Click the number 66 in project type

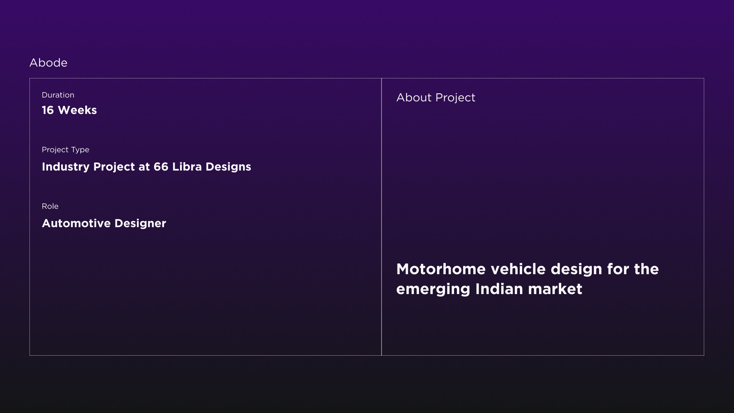pyautogui.click(x=161, y=167)
